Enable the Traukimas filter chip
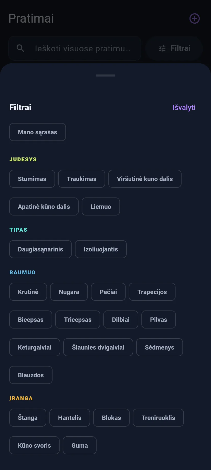Image resolution: width=211 pixels, height=470 pixels. (82, 179)
